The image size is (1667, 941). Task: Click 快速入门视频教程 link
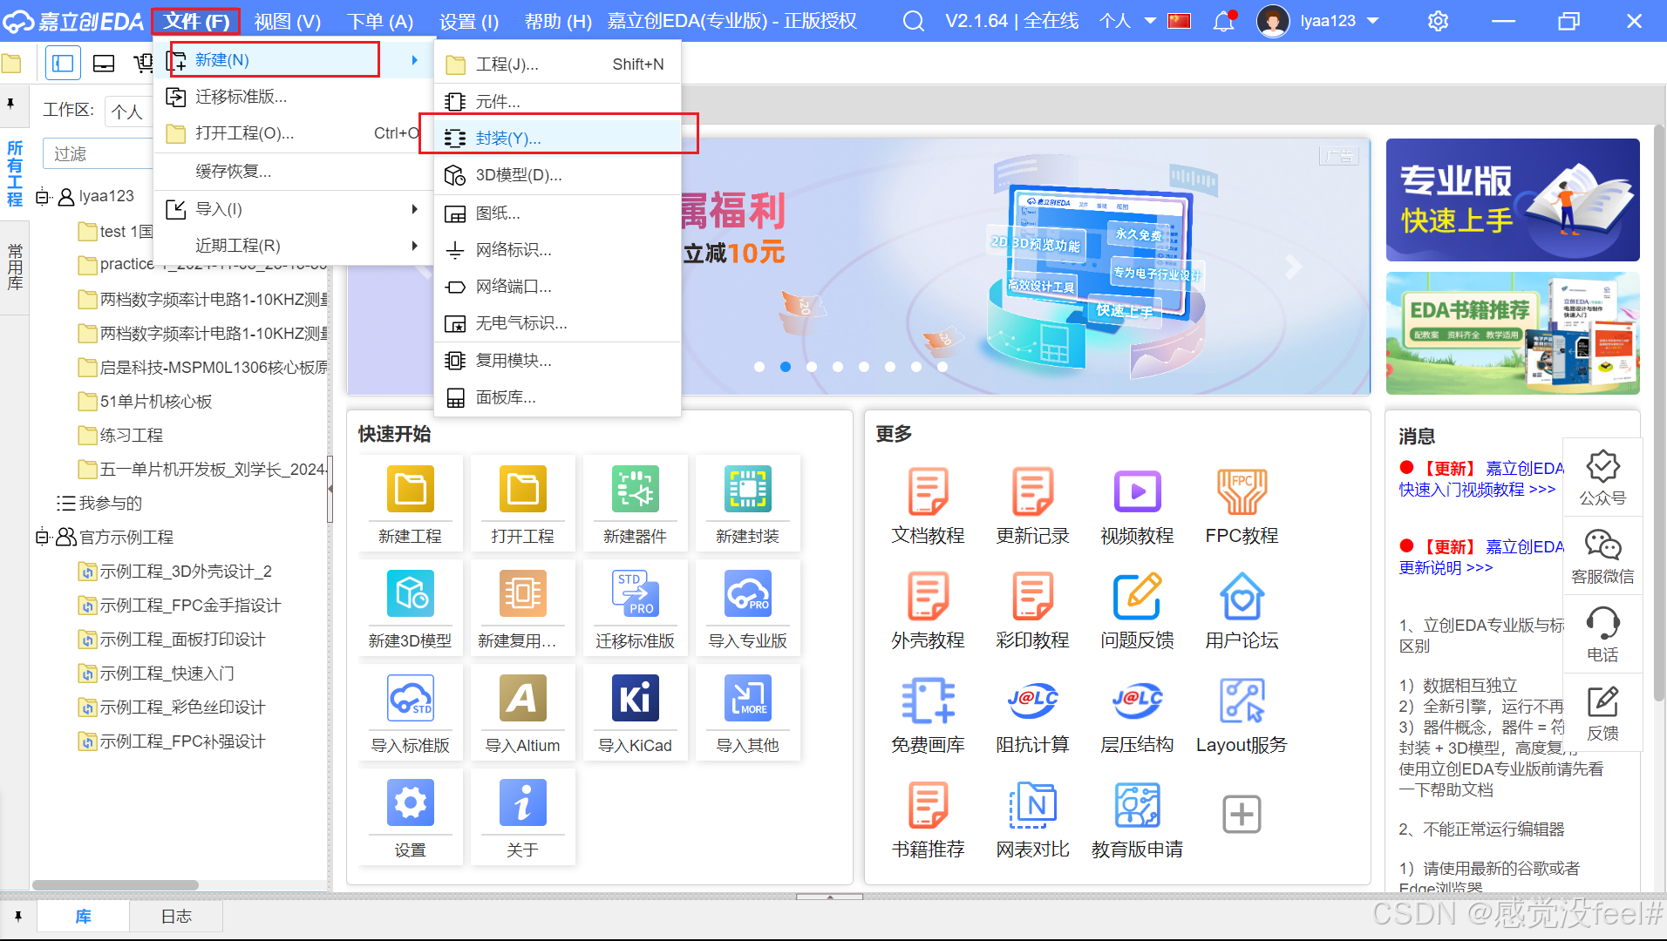click(1477, 490)
